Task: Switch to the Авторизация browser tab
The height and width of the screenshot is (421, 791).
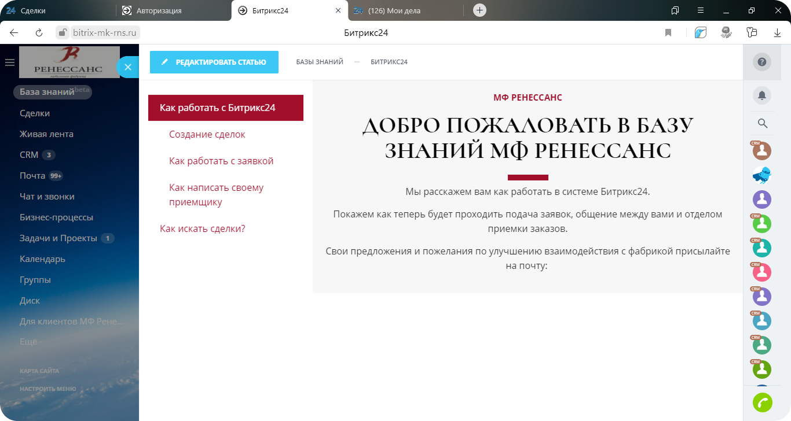Action: point(174,10)
